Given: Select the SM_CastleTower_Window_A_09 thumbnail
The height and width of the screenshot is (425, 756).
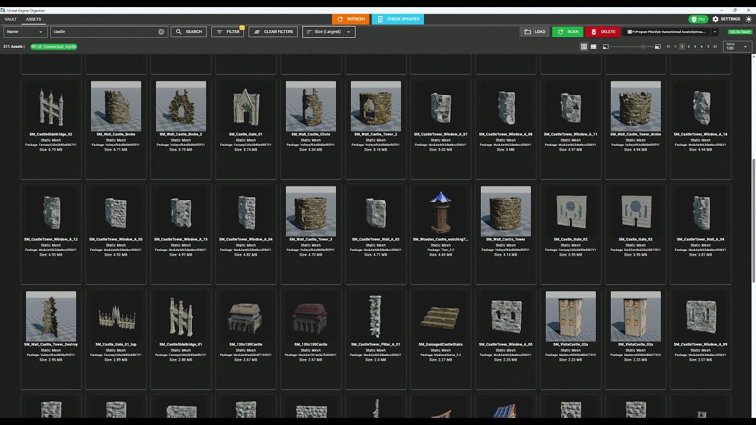Looking at the screenshot, I should 700,316.
